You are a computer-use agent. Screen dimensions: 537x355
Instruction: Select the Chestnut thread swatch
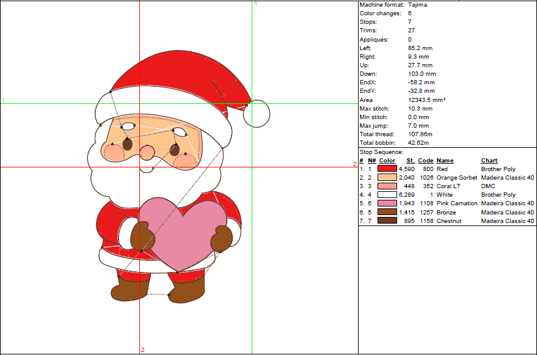point(386,221)
